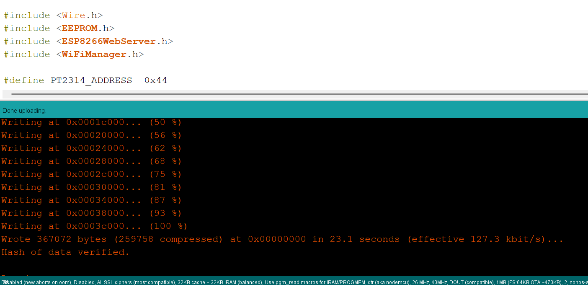
Task: Click 'Writing at 0x00030000... (81 %)' console line
Action: click(x=91, y=187)
